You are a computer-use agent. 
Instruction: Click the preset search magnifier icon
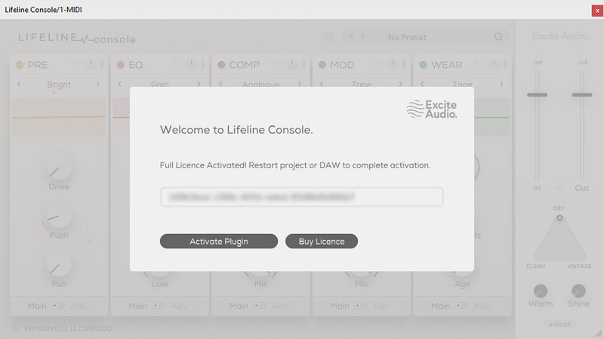pyautogui.click(x=498, y=37)
